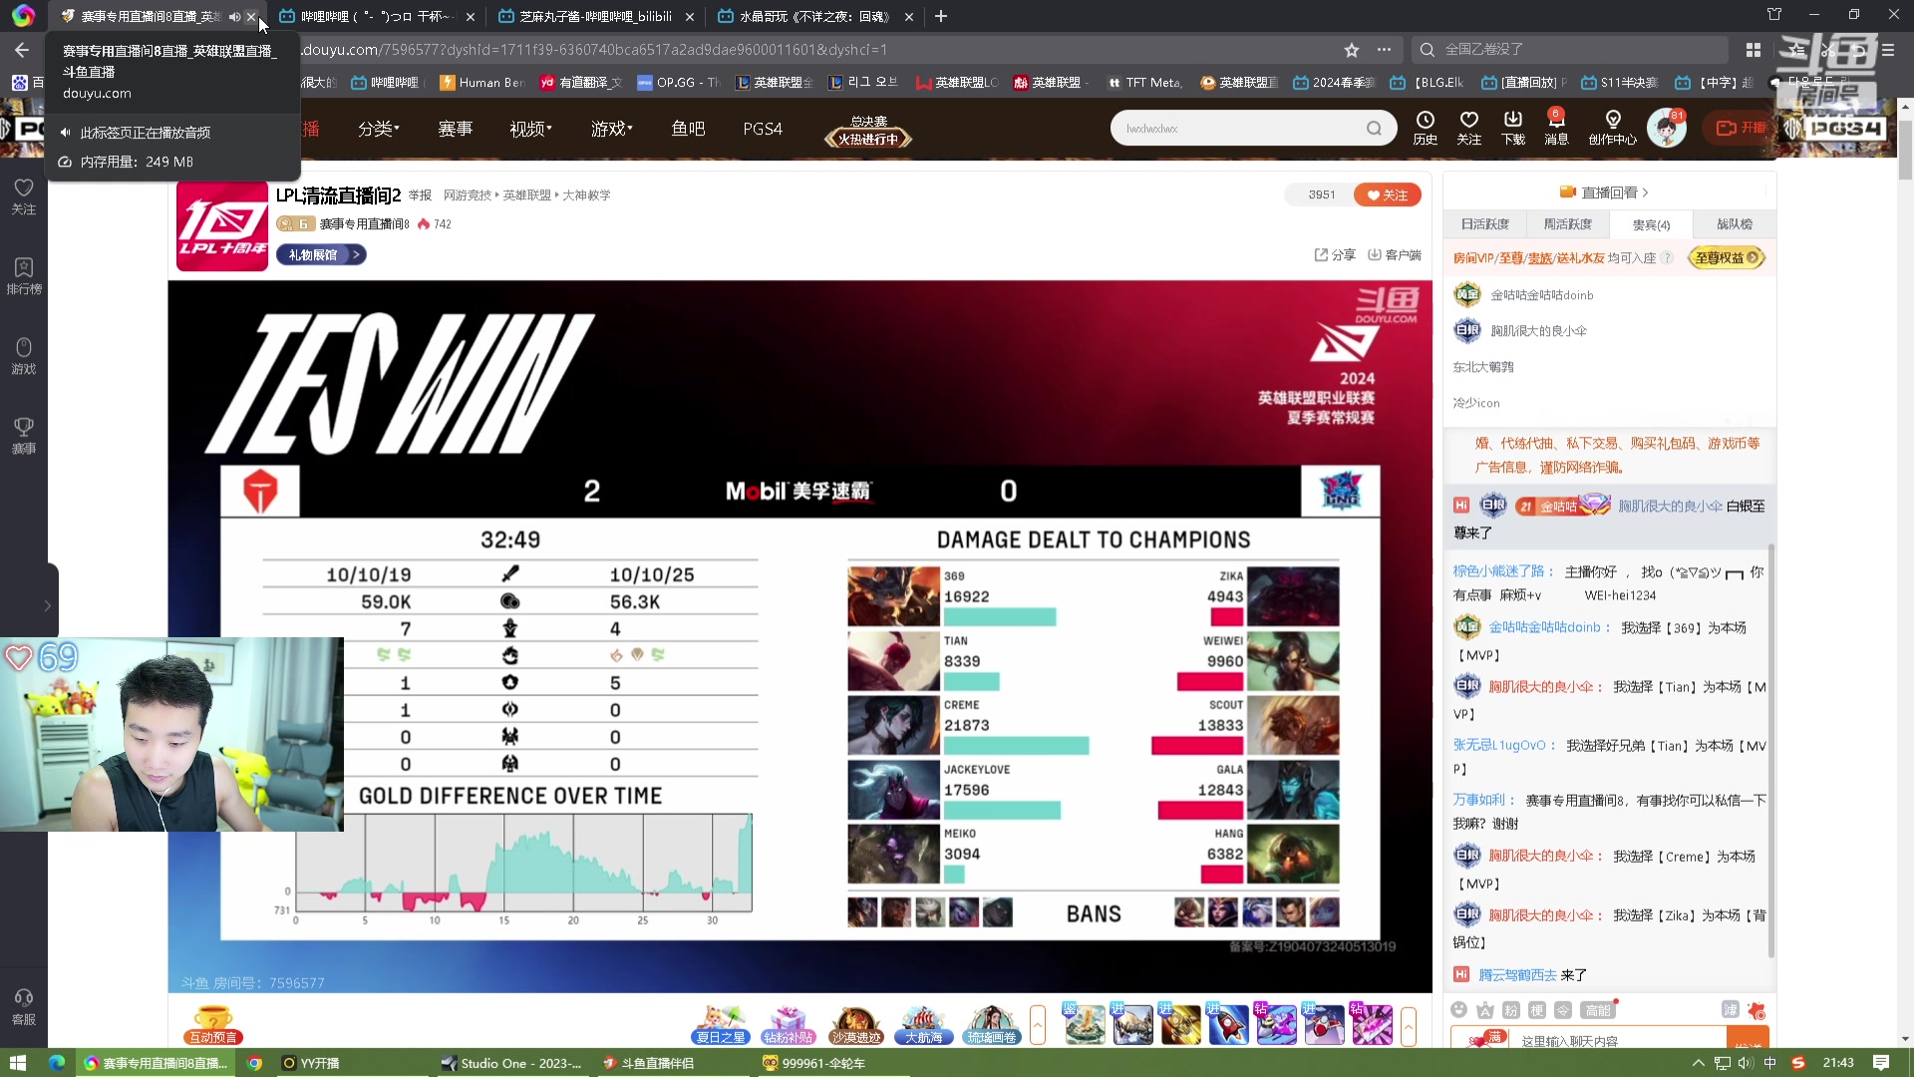Switch to the 贵宾(4) tab
The height and width of the screenshot is (1077, 1914).
(x=1651, y=224)
